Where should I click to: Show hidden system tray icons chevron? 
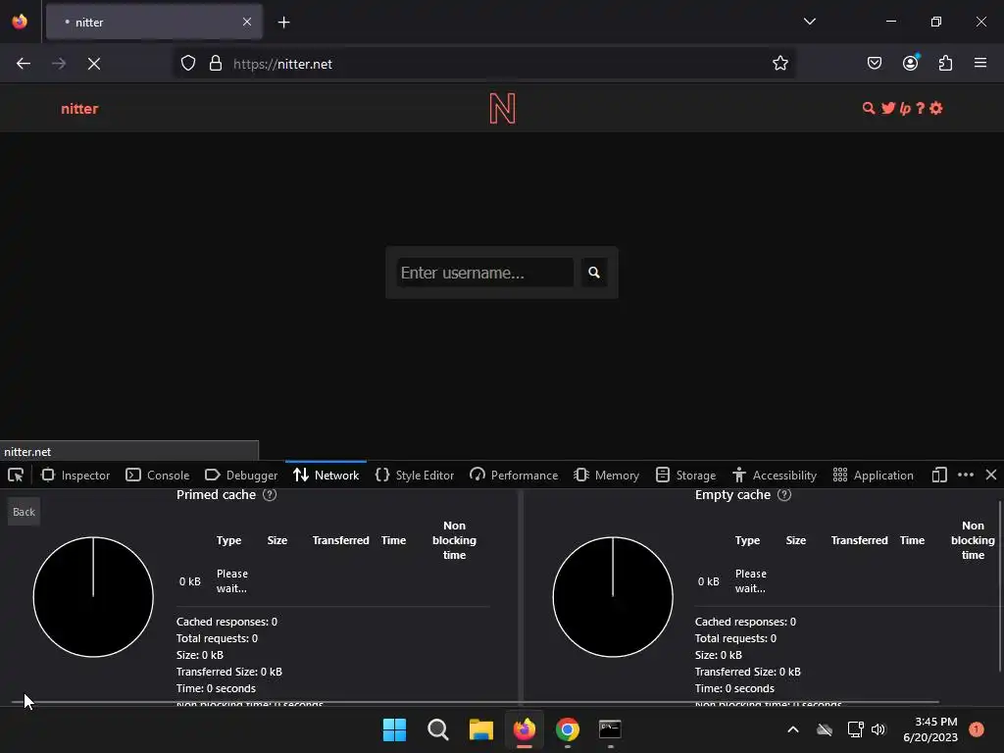(792, 729)
